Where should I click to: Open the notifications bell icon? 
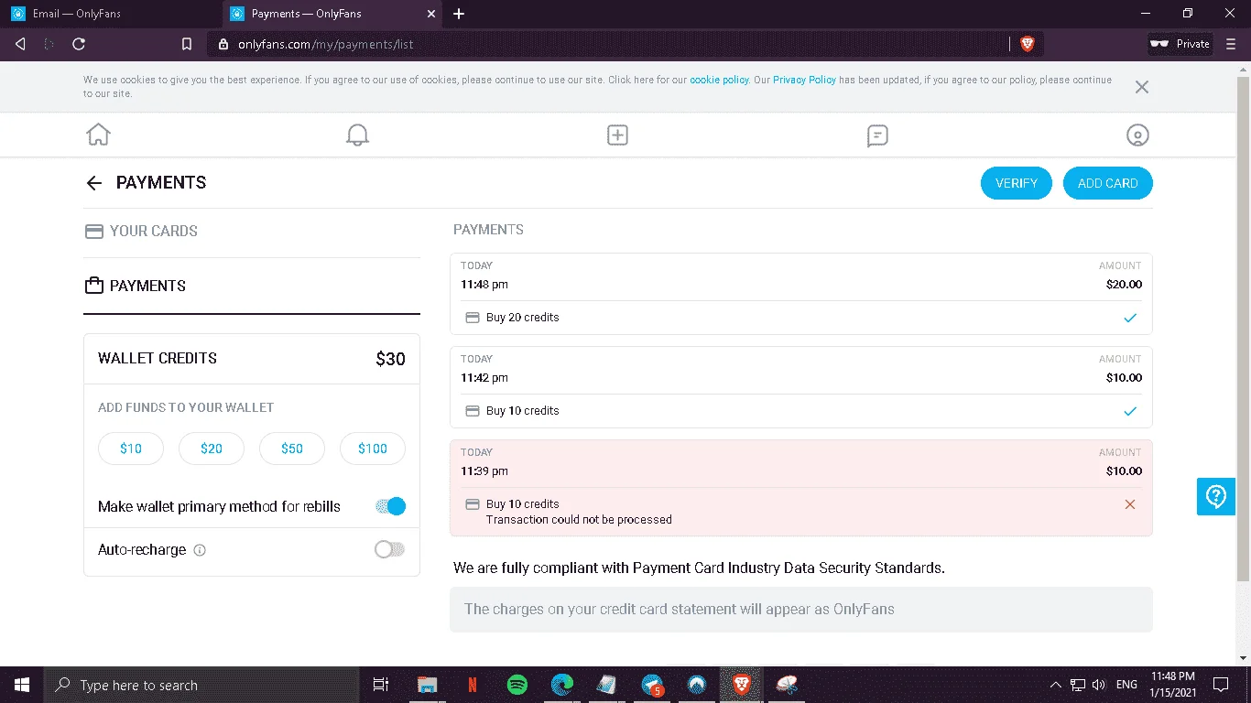(x=357, y=135)
